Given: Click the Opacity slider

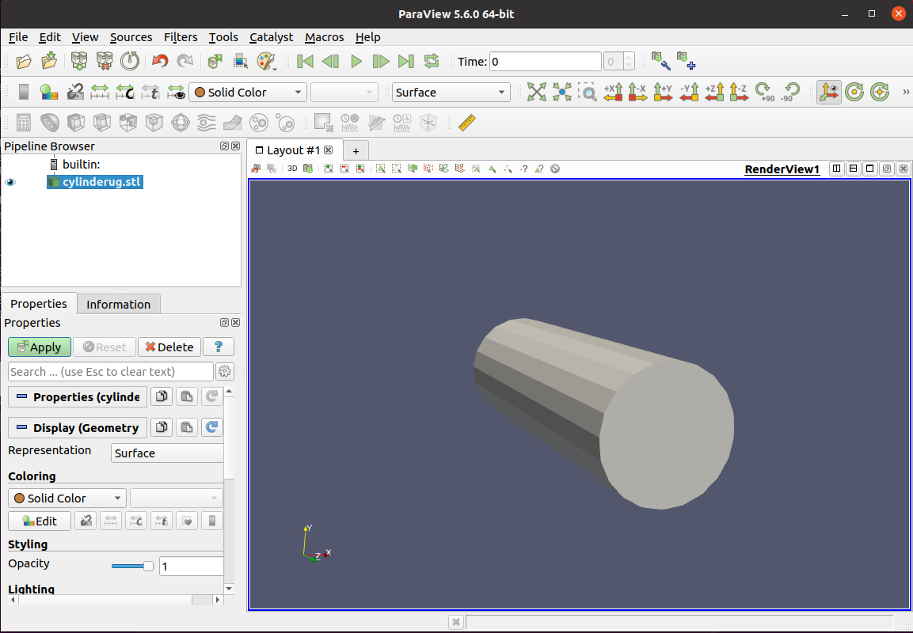Looking at the screenshot, I should pos(132,566).
